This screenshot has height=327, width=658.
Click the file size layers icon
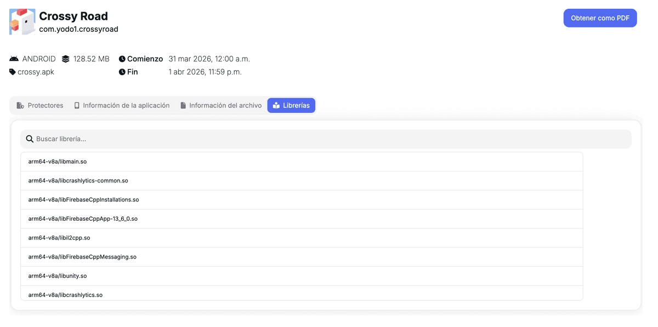pos(66,59)
